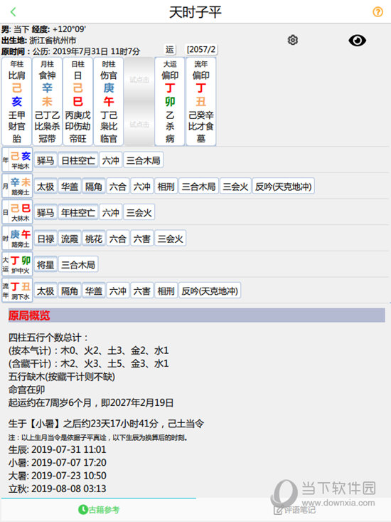The height and width of the screenshot is (522, 391).
Task: Click 隔角 tag in month row
Action: (x=94, y=187)
